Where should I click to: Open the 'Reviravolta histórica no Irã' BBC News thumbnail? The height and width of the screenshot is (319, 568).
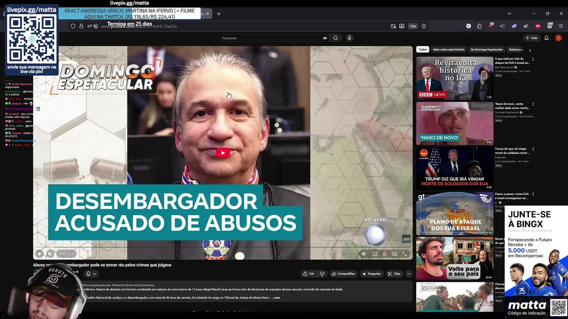[x=454, y=78]
